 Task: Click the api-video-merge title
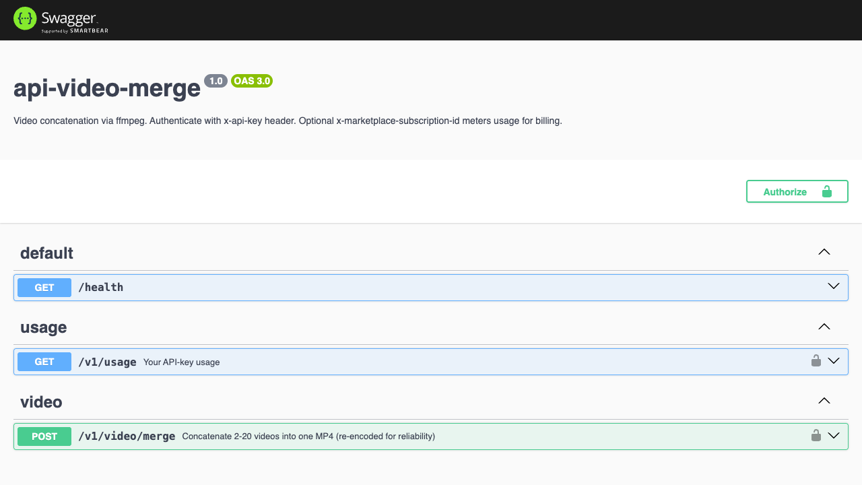[x=107, y=88]
